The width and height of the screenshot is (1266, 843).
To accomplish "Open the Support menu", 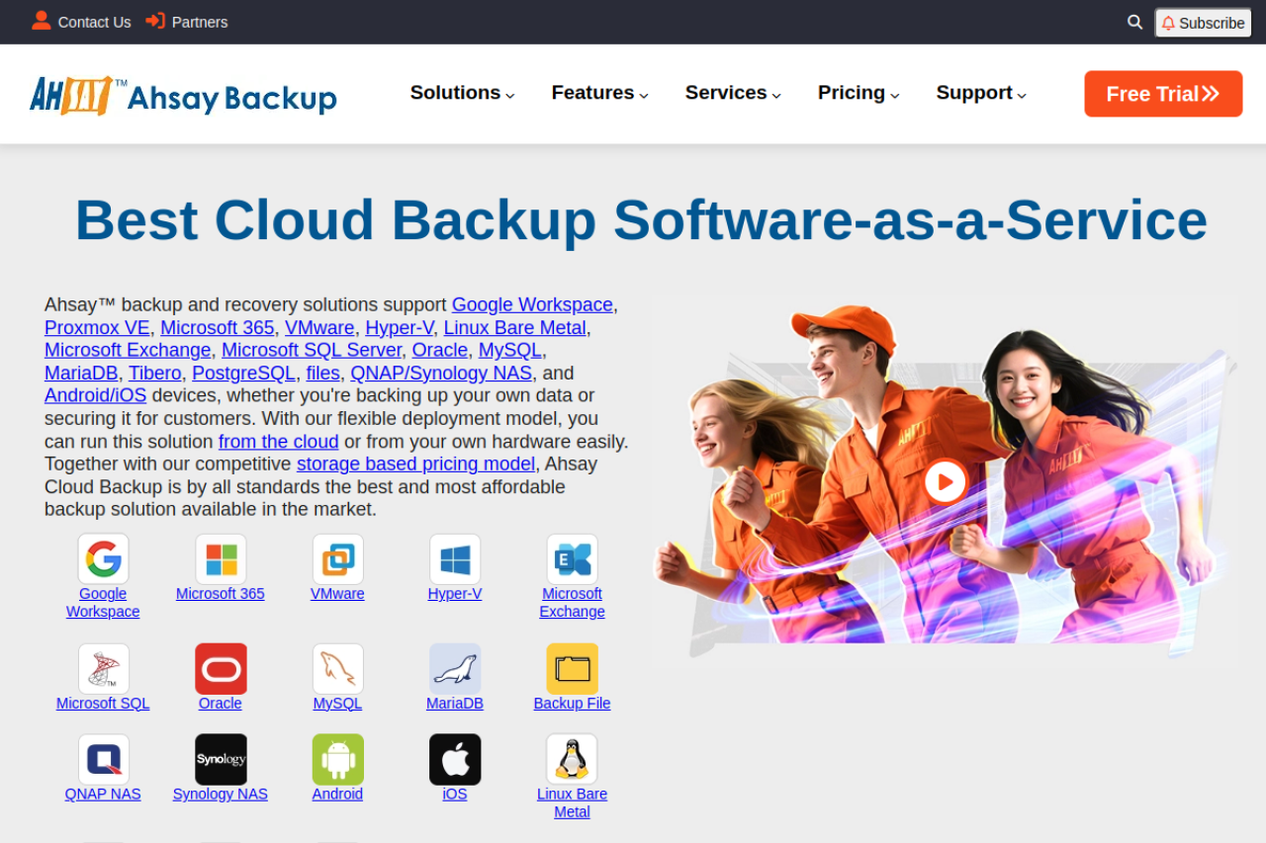I will [x=980, y=93].
